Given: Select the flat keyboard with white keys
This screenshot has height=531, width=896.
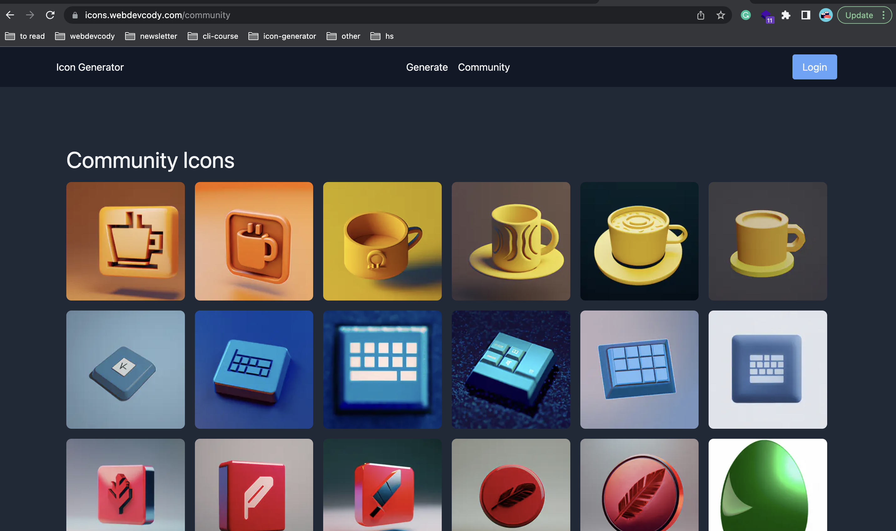Looking at the screenshot, I should click(382, 370).
